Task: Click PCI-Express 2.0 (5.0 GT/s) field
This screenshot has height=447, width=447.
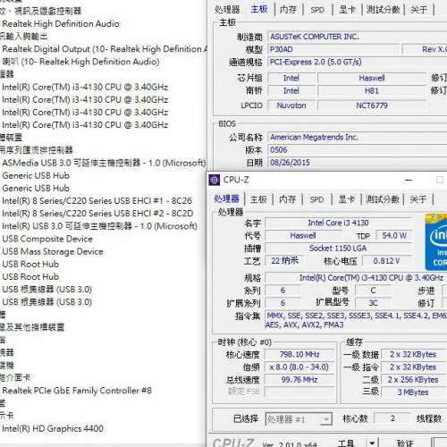Action: click(357, 62)
